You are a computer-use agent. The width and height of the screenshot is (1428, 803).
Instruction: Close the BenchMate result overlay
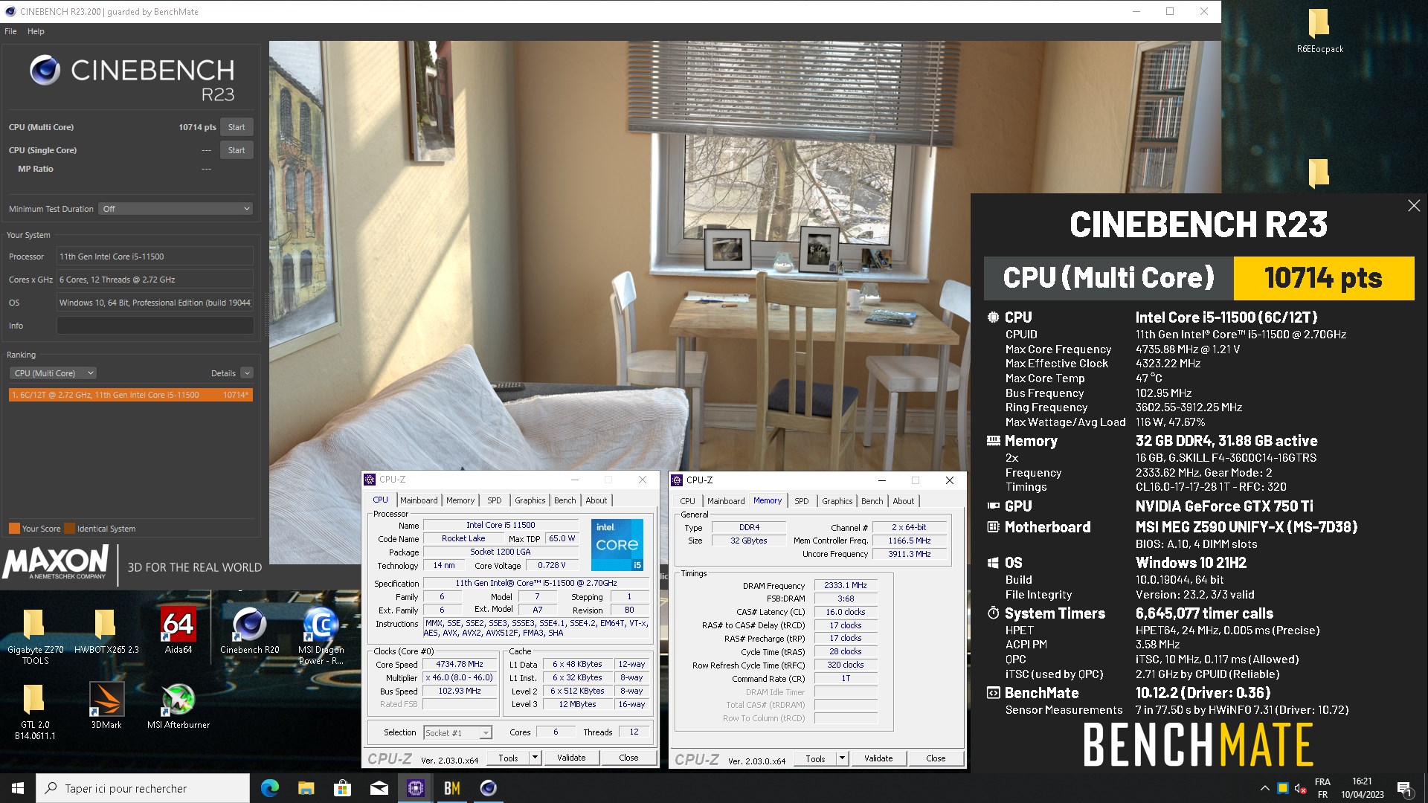(1414, 206)
